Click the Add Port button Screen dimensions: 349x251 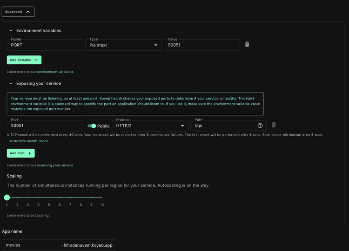pyautogui.click(x=20, y=153)
